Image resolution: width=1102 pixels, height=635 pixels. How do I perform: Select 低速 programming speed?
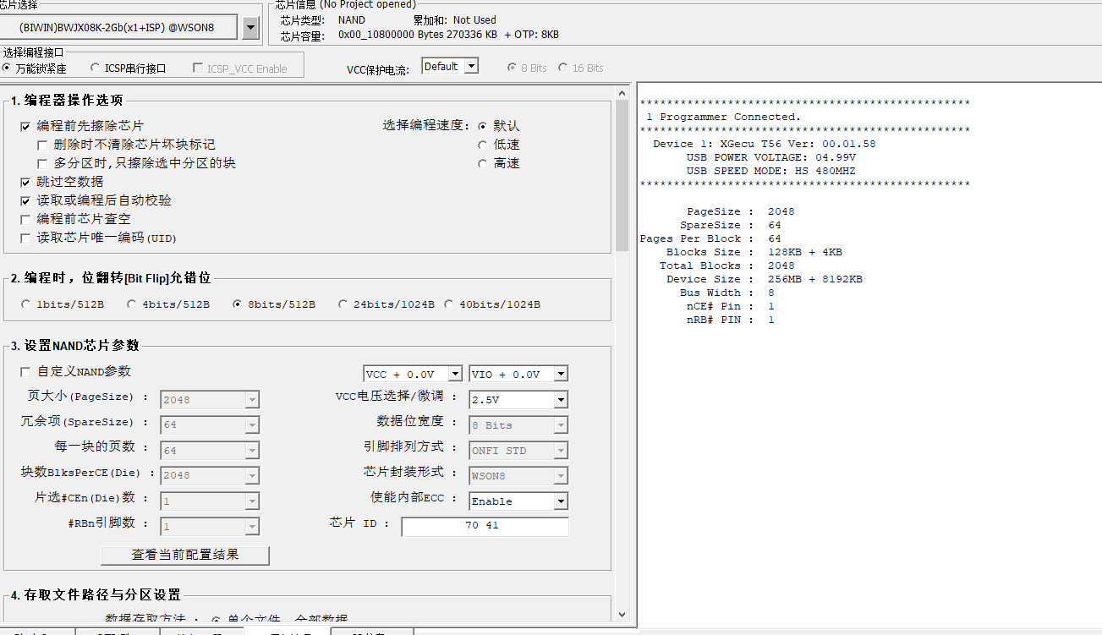point(483,145)
